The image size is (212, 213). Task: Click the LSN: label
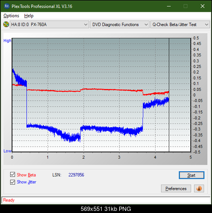click(57, 175)
